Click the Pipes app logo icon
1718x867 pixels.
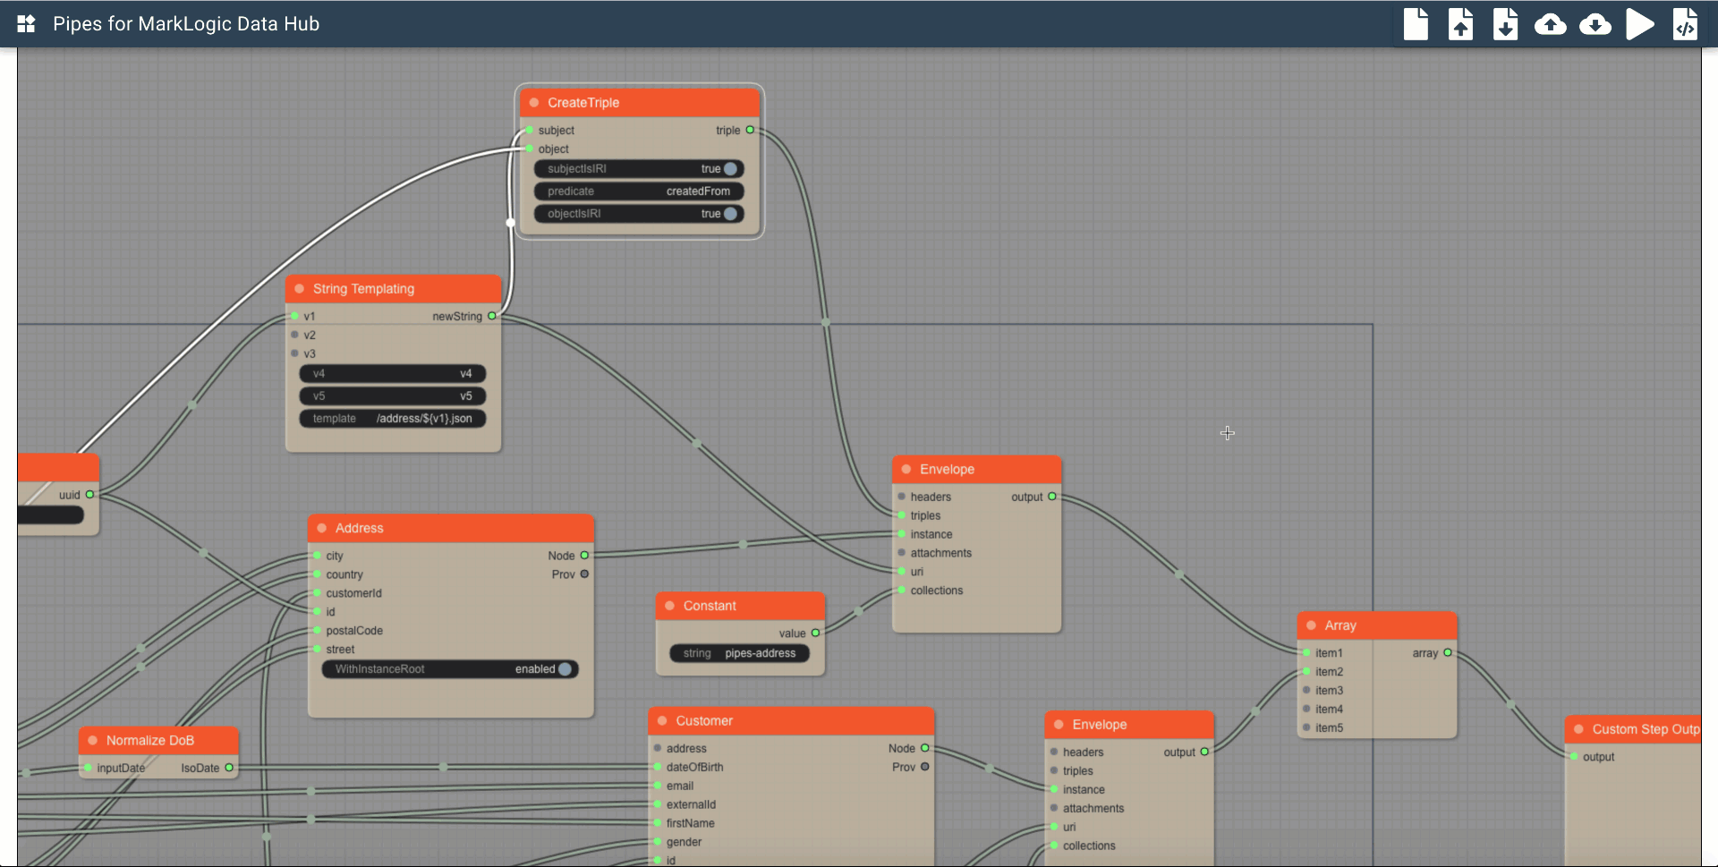[26, 24]
